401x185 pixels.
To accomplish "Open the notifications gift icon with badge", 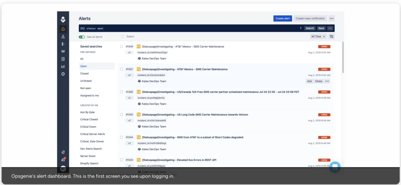I will [63, 160].
